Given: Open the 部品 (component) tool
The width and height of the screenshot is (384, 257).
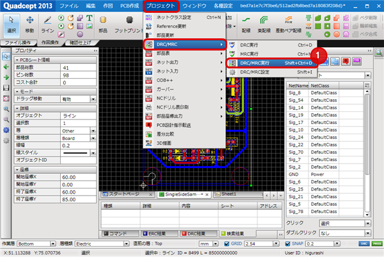Looking at the screenshot, I should [x=103, y=25].
